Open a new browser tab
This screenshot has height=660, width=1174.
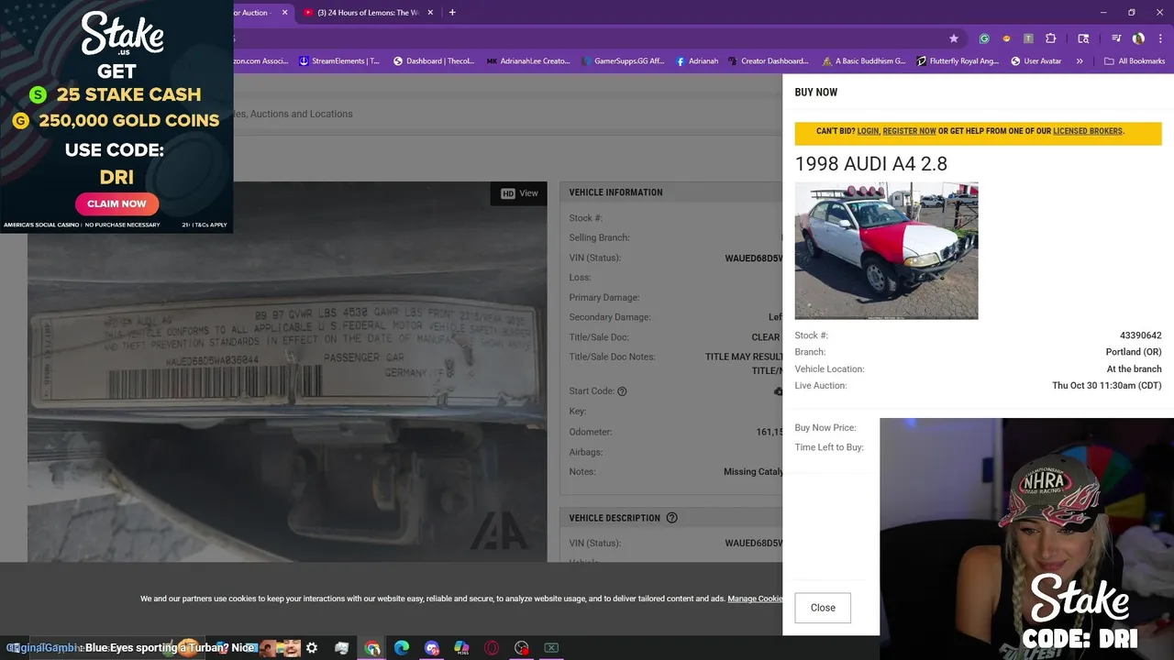click(x=452, y=13)
